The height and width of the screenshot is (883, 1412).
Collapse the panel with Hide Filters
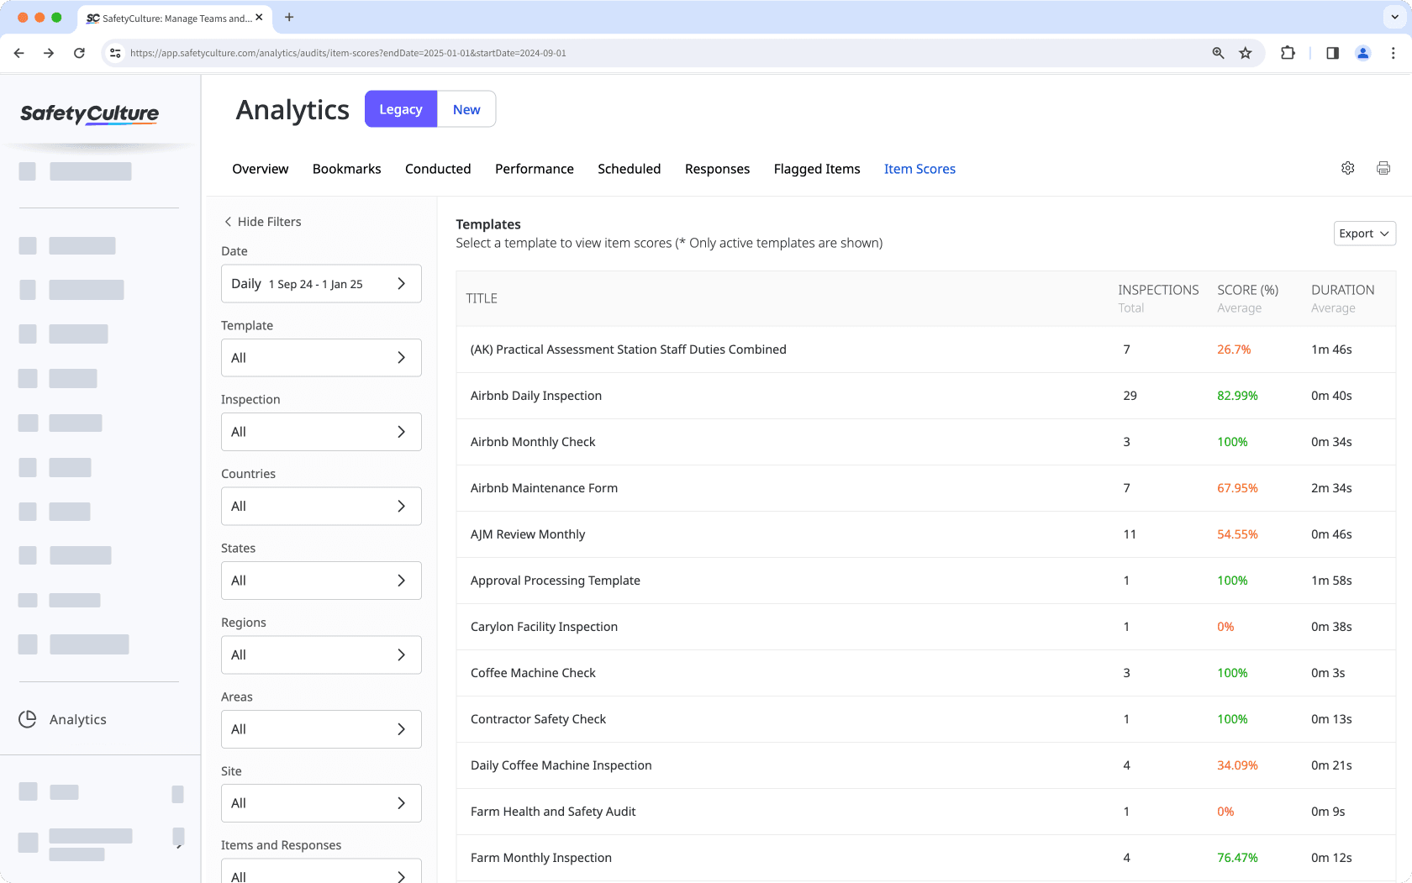(x=262, y=222)
